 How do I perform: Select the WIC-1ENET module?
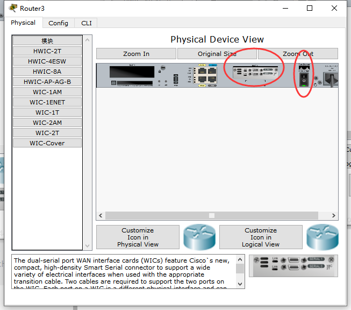coord(47,102)
